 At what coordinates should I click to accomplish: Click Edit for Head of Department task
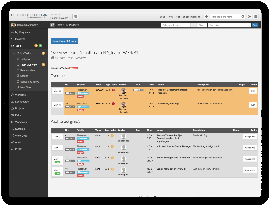[x=253, y=91]
